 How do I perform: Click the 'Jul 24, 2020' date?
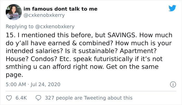[x=45, y=84]
